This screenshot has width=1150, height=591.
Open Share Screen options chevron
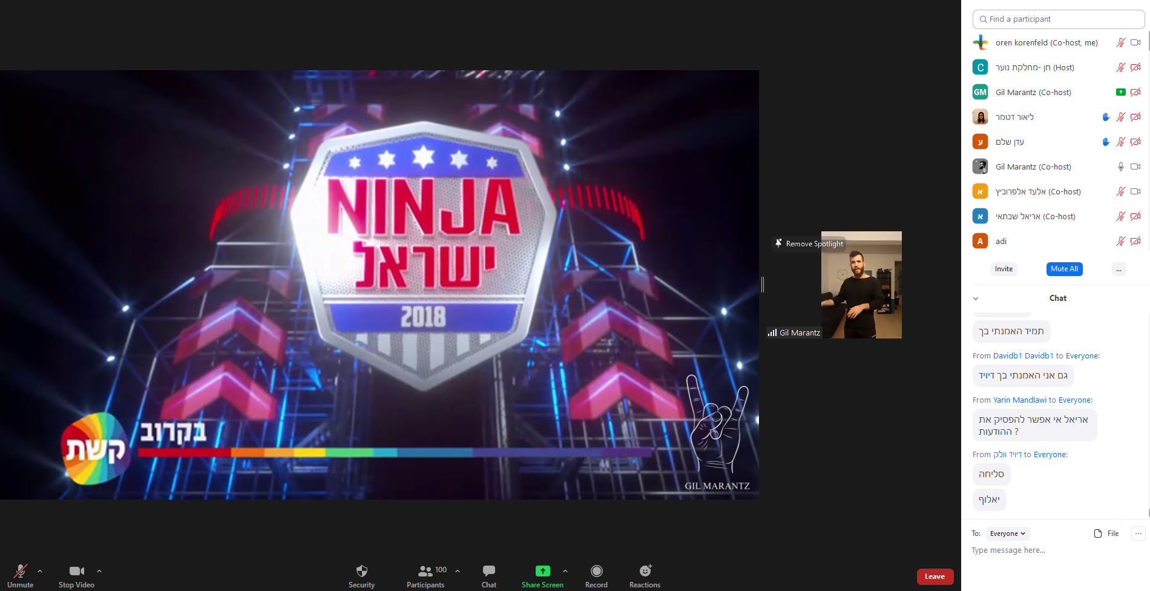(x=565, y=571)
